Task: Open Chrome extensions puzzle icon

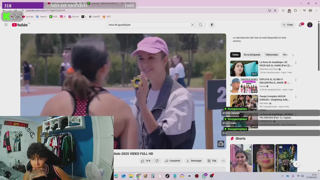Action: (295, 10)
